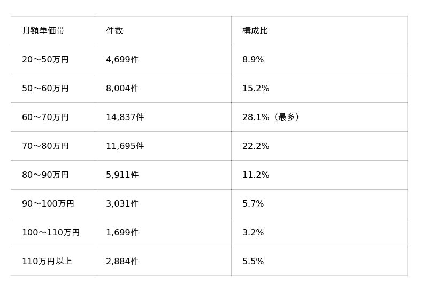Screen dimensions: 428x292
Task: Select the 70～80万円 row label
Action: coord(45,146)
